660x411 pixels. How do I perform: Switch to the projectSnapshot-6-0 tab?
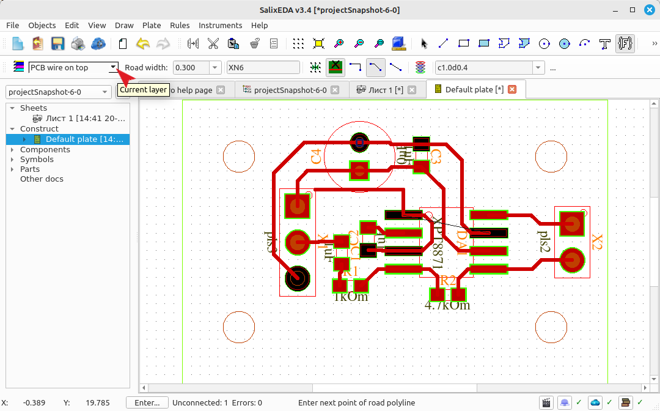coord(290,90)
